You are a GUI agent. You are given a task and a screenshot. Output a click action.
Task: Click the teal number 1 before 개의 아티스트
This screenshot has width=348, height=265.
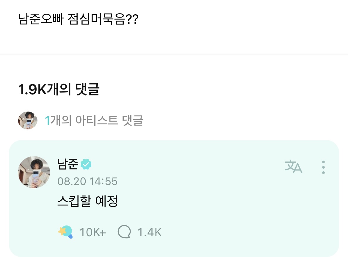pyautogui.click(x=47, y=121)
